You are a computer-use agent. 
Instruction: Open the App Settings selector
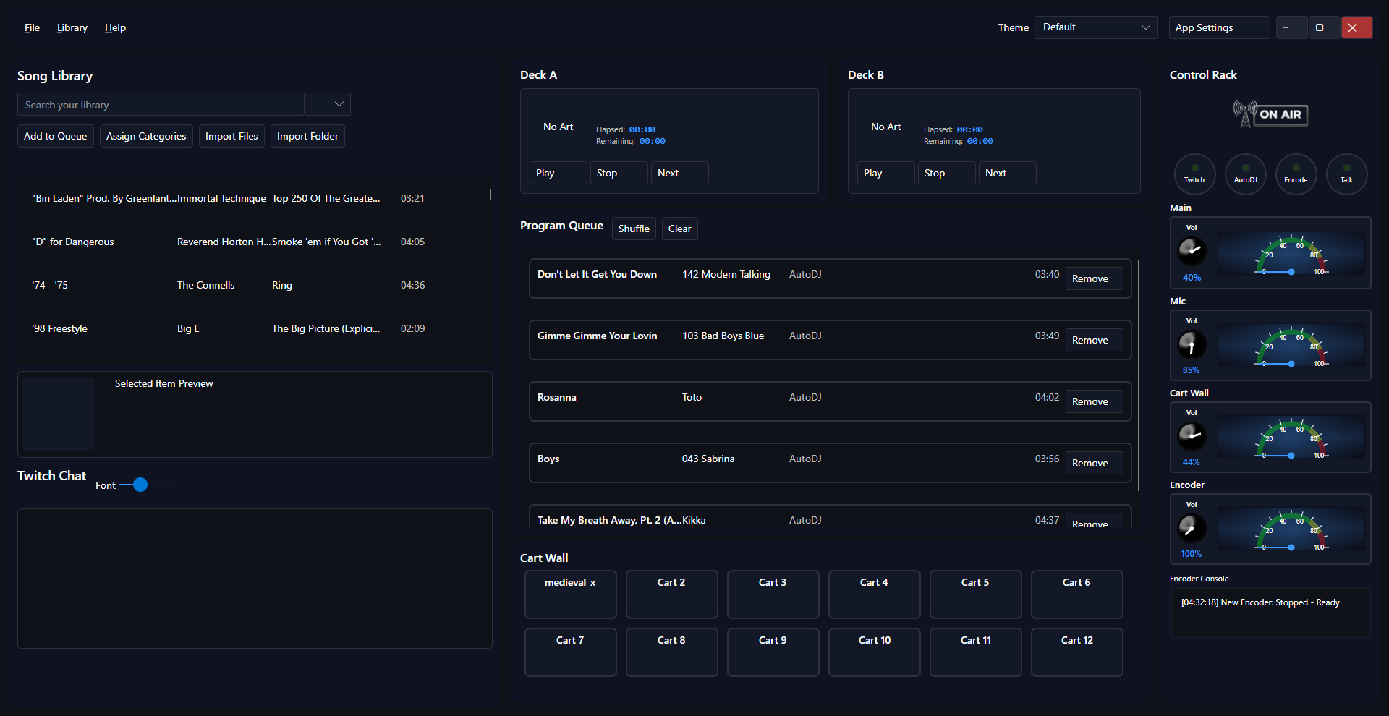(x=1219, y=27)
